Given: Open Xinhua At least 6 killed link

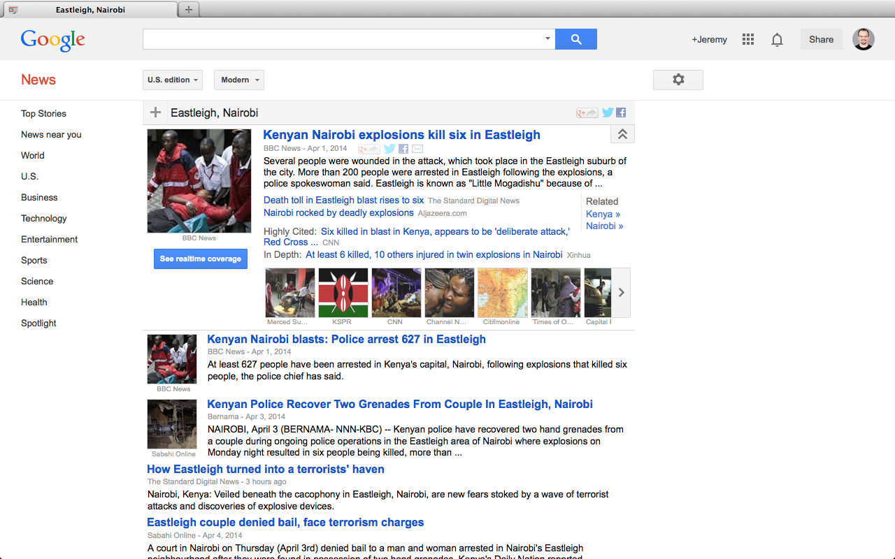Looking at the screenshot, I should coord(434,254).
